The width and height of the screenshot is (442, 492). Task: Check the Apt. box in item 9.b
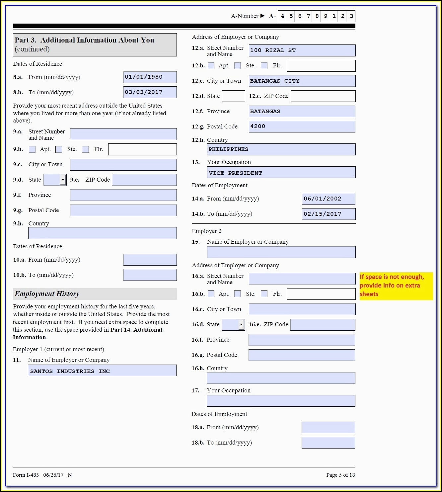pyautogui.click(x=32, y=149)
